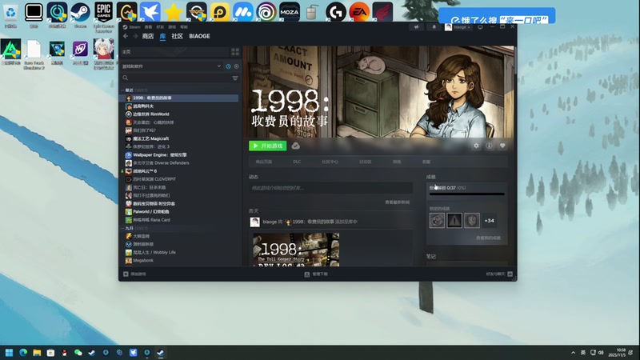Screen dimensions: 640x360
Task: Open Steam desktop shortcut icon
Action: [x=81, y=14]
